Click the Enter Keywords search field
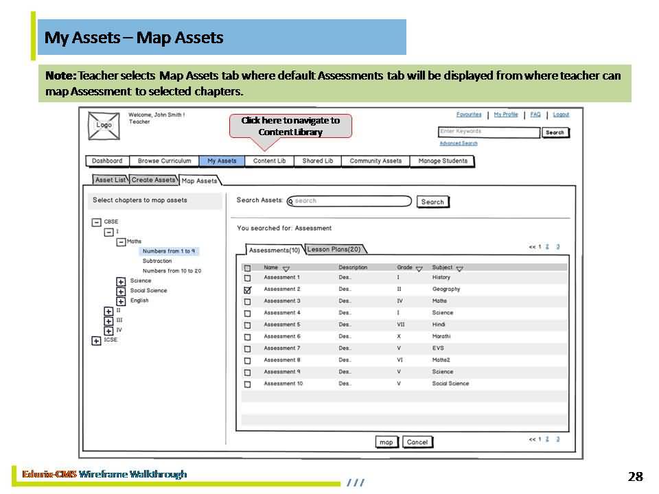Viewport: 659px width, 494px height. point(488,132)
